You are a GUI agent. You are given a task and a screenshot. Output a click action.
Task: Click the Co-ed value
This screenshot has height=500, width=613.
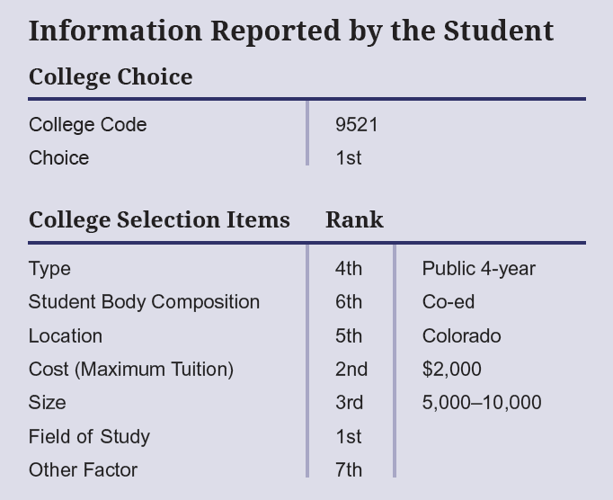click(448, 302)
